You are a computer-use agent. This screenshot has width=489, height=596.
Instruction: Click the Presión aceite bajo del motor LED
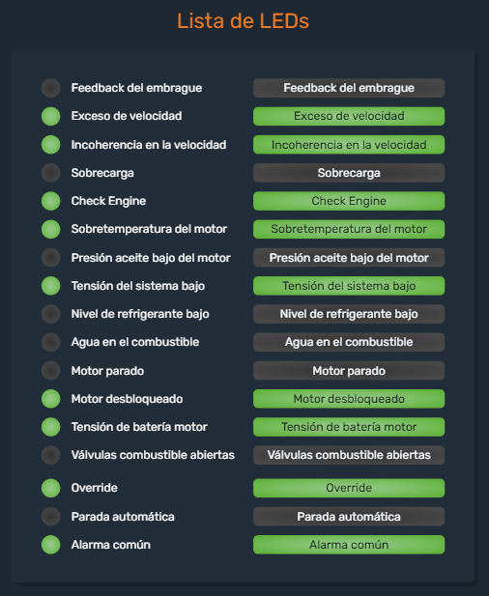50,258
